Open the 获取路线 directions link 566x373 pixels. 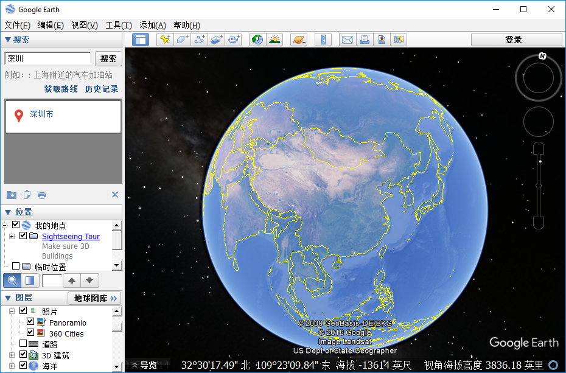click(x=61, y=89)
